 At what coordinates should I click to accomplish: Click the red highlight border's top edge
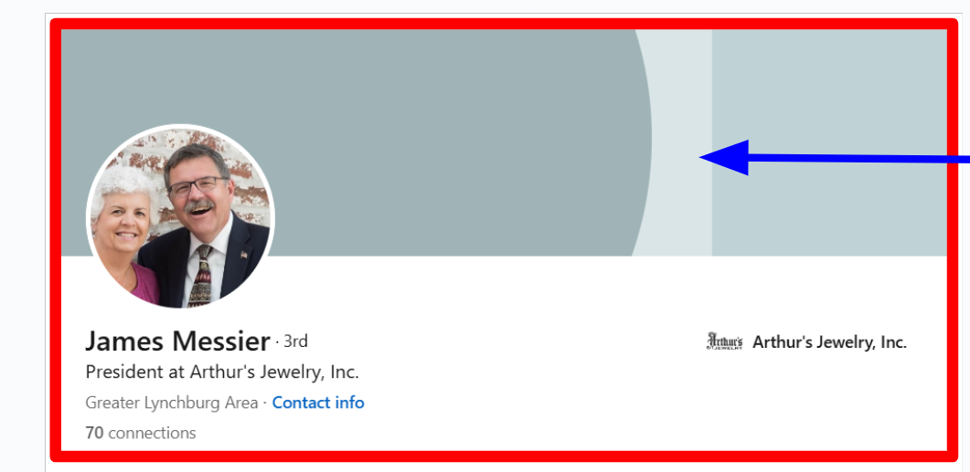[504, 24]
